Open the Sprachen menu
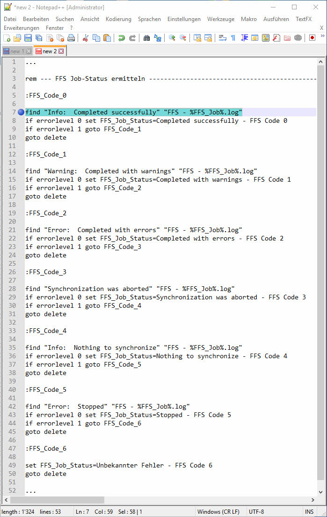Screen dimensions: 327x517 149,19
